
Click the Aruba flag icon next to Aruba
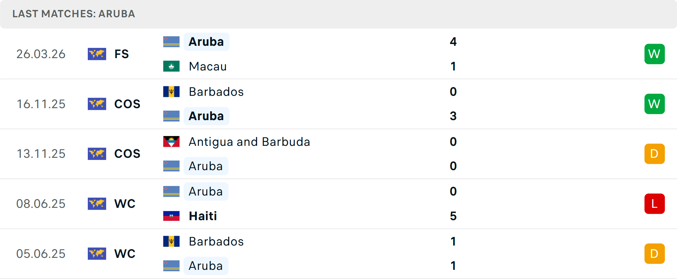pyautogui.click(x=171, y=41)
